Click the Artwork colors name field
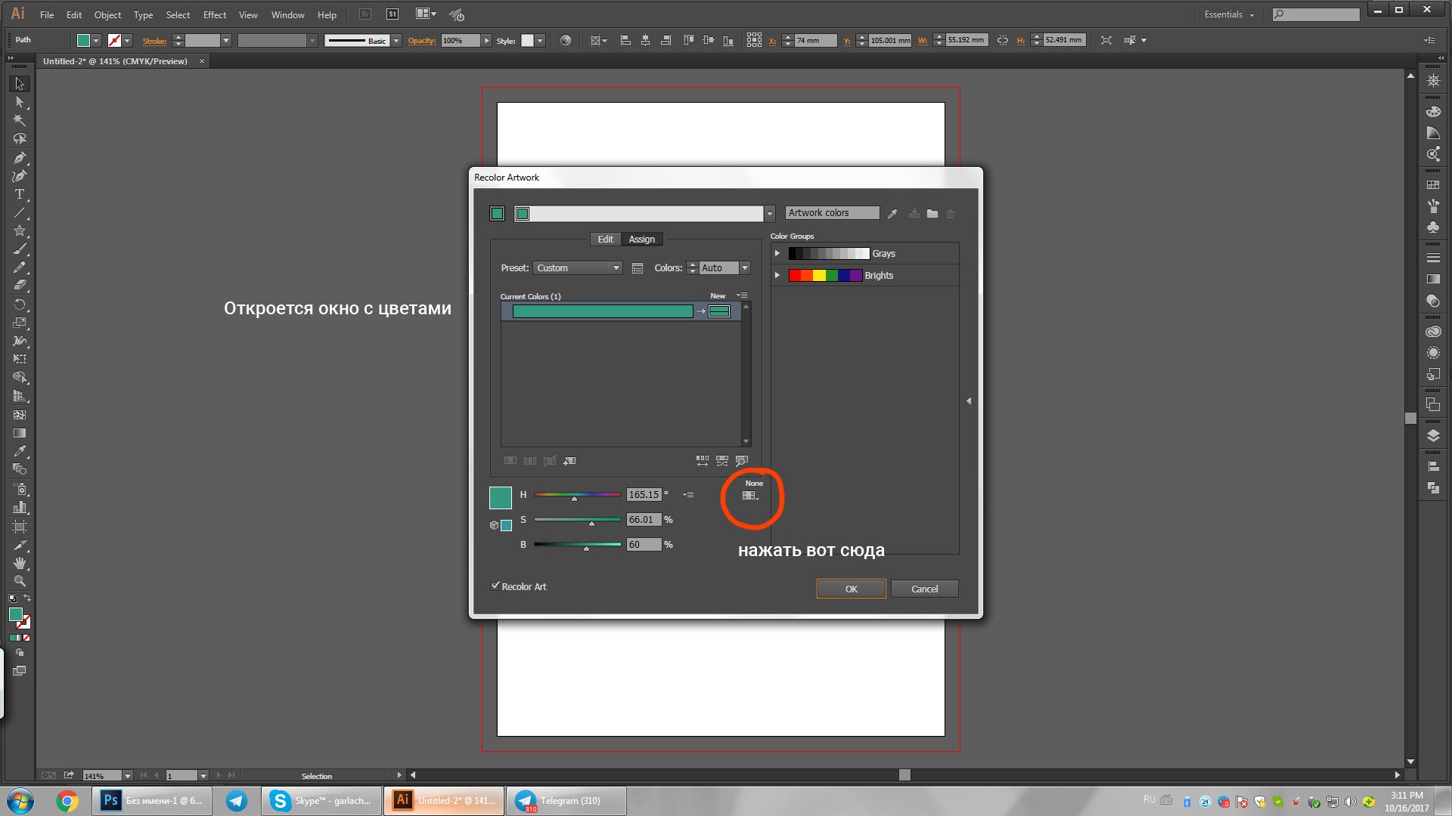 (x=832, y=213)
